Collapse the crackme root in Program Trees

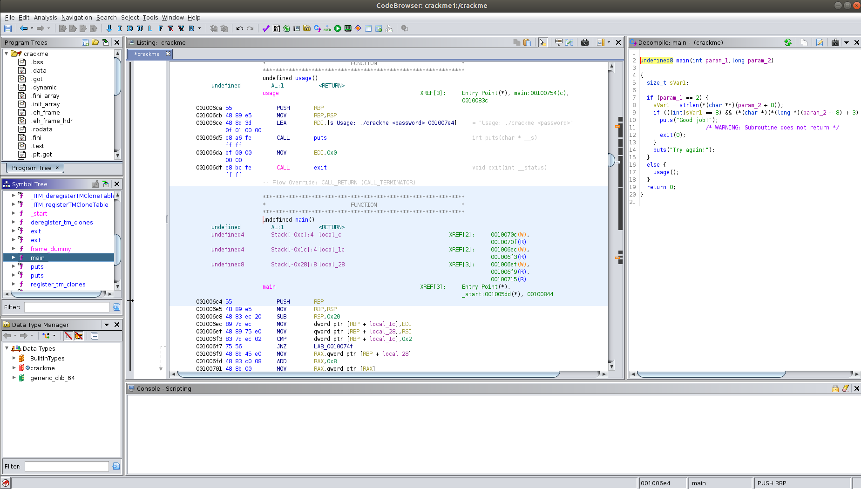tap(7, 54)
